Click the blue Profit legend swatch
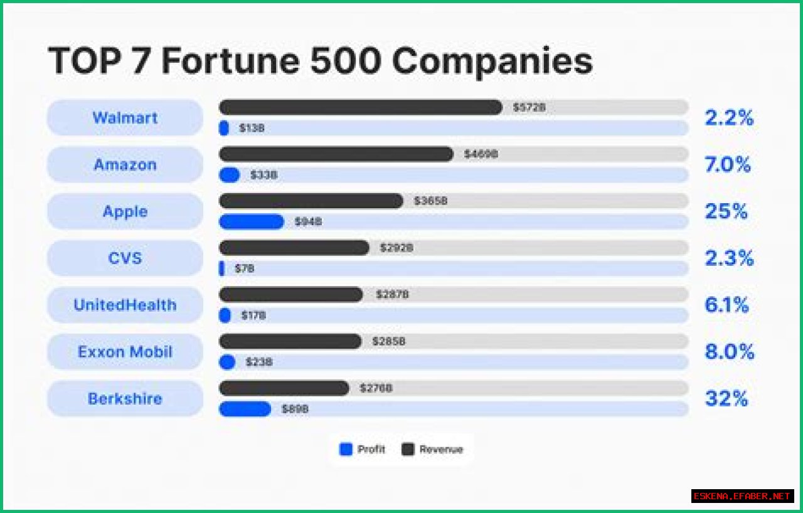Image resolution: width=803 pixels, height=513 pixels. pyautogui.click(x=346, y=450)
